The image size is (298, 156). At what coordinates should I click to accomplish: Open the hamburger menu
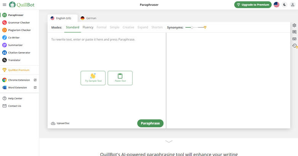coord(5,5)
